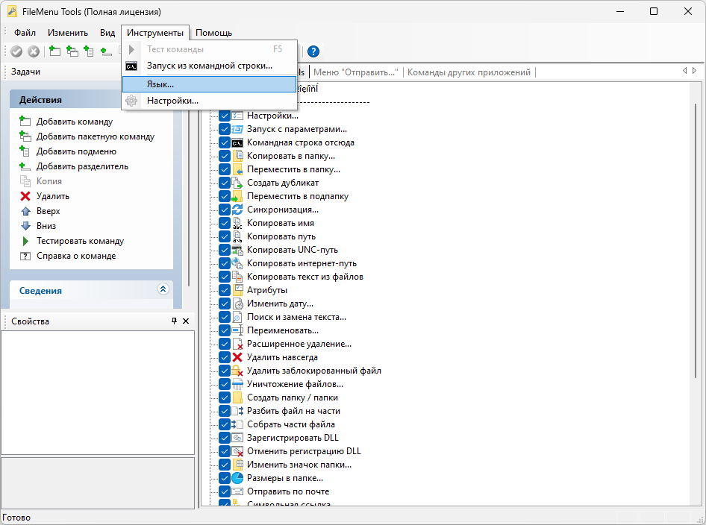
Task: Click the gray cancel X toolbar icon
Action: pyautogui.click(x=34, y=51)
